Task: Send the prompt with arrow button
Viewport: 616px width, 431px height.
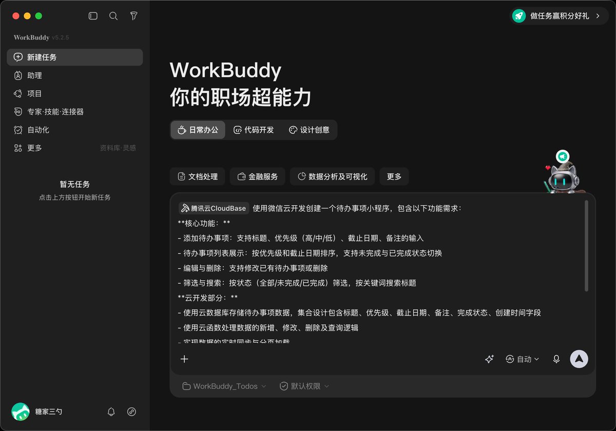Action: [579, 359]
